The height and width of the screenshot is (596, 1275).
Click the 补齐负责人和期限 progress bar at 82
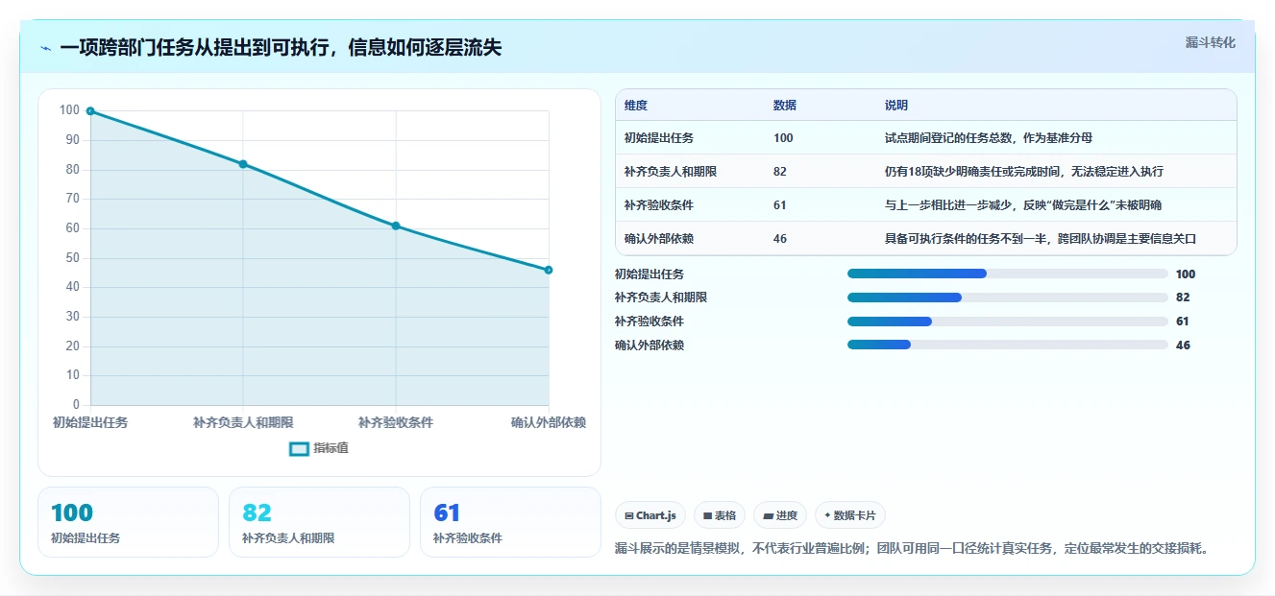(1008, 298)
